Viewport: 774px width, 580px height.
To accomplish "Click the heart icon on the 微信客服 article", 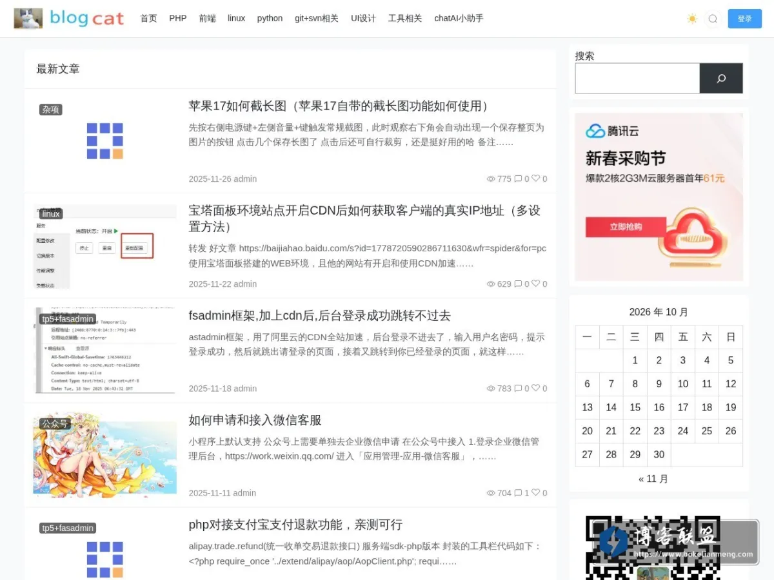I will point(535,492).
